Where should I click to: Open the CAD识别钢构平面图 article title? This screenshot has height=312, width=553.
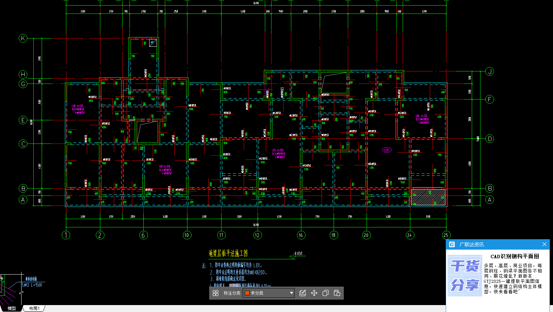click(x=515, y=256)
